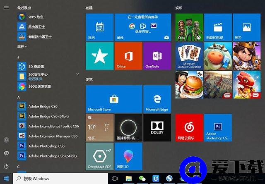Viewport: 265px width, 184px height.
Task: Open Adobe Bridge CS6
Action: click(48, 106)
